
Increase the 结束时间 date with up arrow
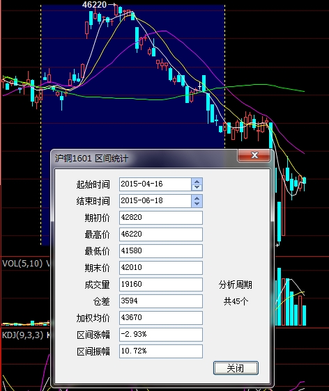tap(197, 198)
